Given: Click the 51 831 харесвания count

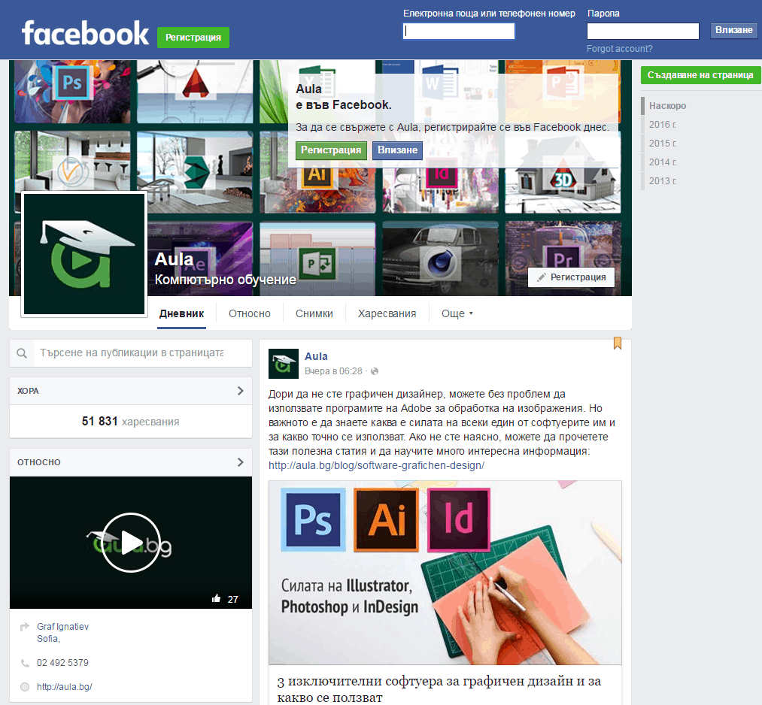Looking at the screenshot, I should (x=130, y=422).
